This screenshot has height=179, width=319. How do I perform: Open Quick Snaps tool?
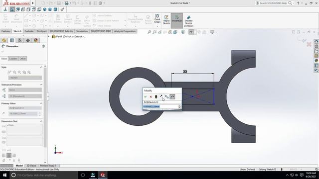coord(158,18)
